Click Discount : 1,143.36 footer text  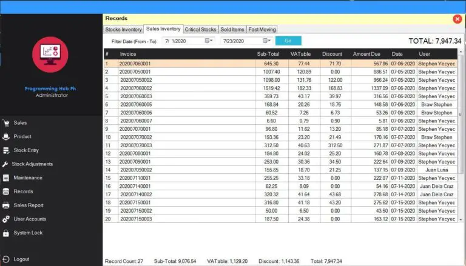(279, 261)
